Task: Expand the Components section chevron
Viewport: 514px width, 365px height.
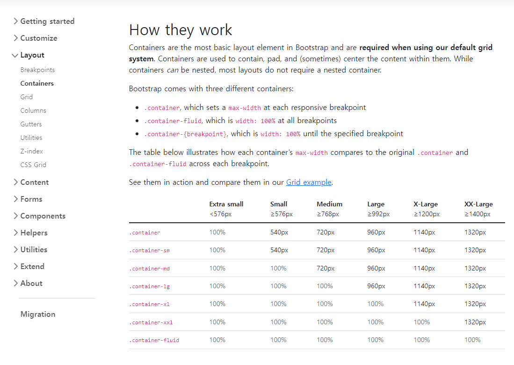Action: (x=15, y=216)
